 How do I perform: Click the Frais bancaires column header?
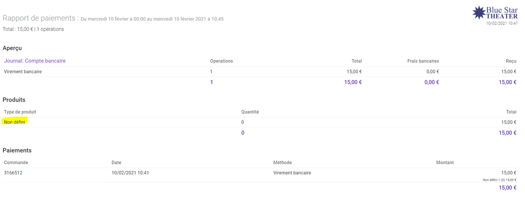coord(423,61)
